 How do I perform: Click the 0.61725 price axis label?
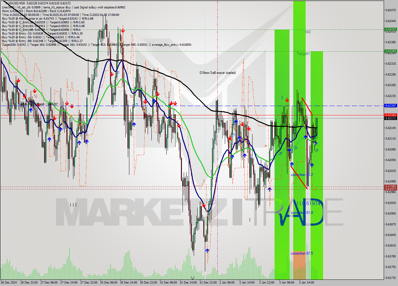(x=391, y=278)
